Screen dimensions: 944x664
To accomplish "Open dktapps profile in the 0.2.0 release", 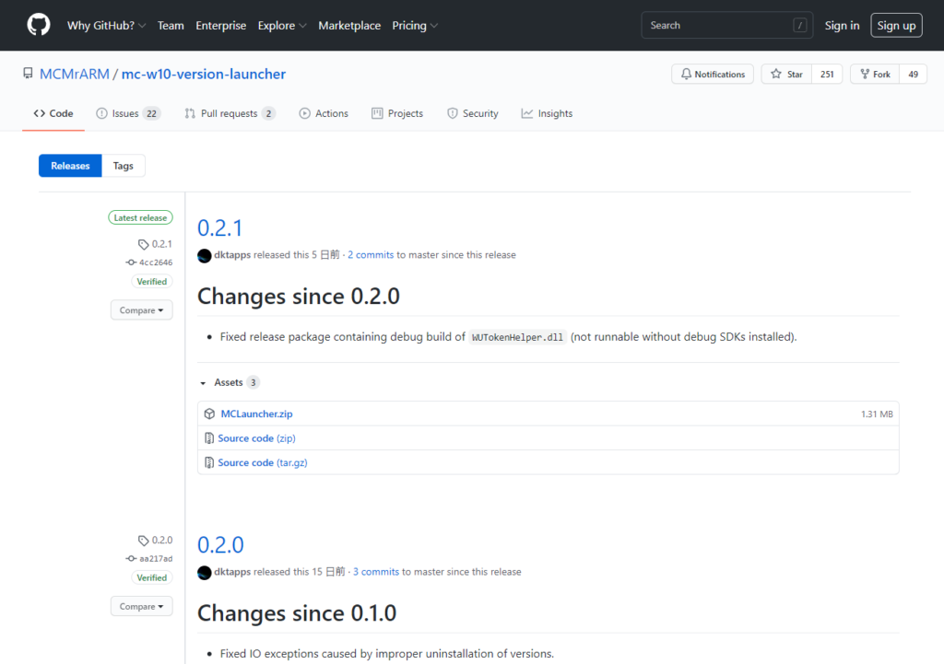I will pos(232,571).
